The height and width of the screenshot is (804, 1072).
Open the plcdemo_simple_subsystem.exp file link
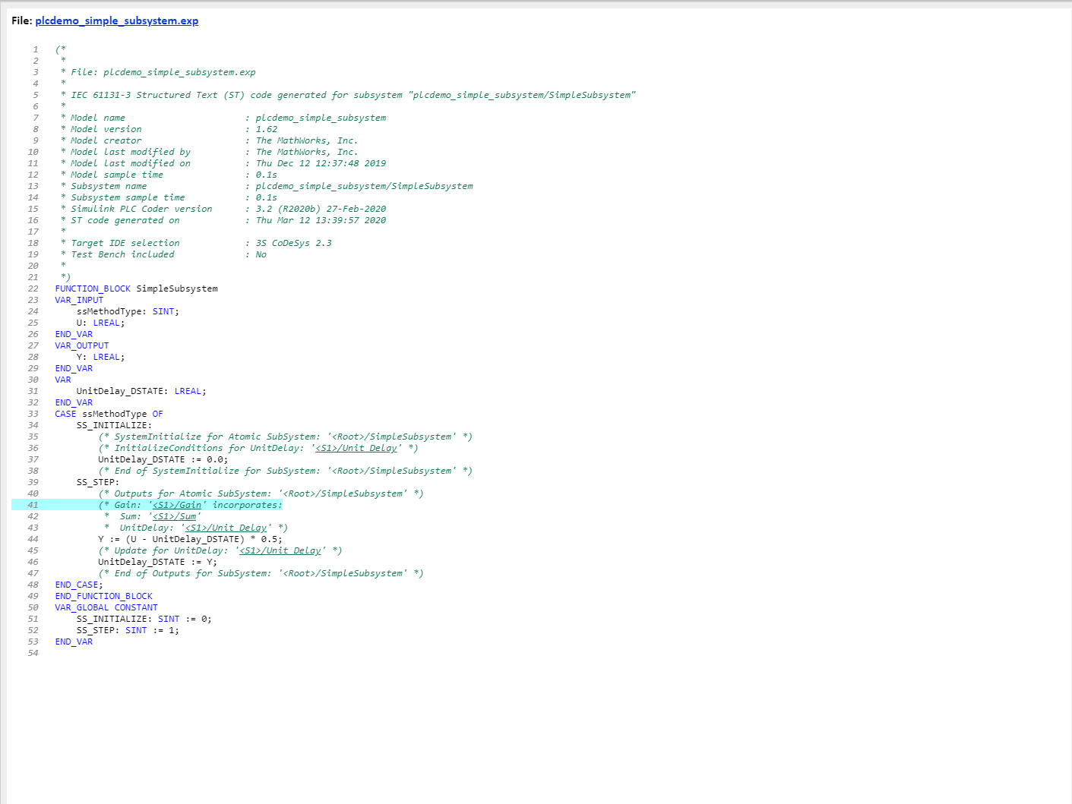[x=117, y=20]
